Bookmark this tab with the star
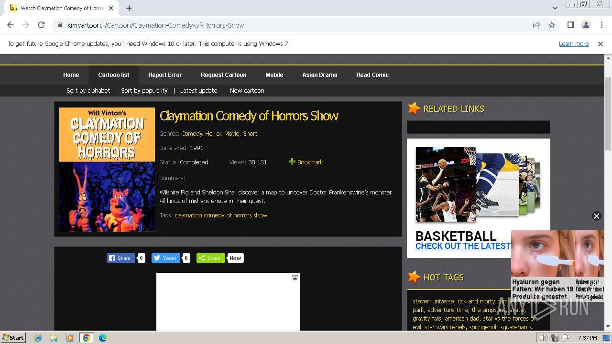612x344 pixels. [x=552, y=25]
